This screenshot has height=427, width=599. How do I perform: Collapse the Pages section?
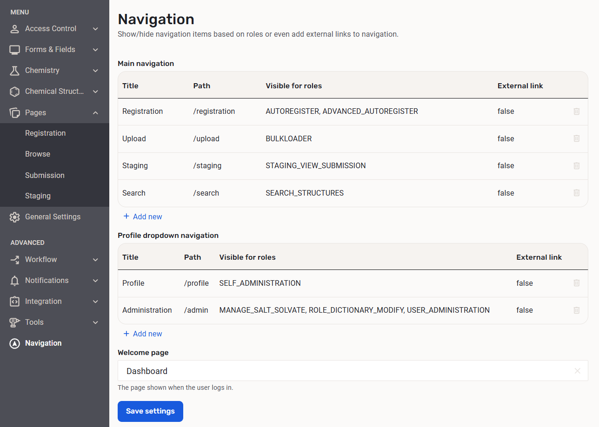[x=95, y=112]
